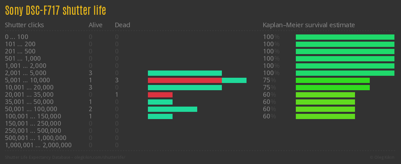Click the "Shutter clicks" column header
This screenshot has height=164, width=401.
[24, 25]
